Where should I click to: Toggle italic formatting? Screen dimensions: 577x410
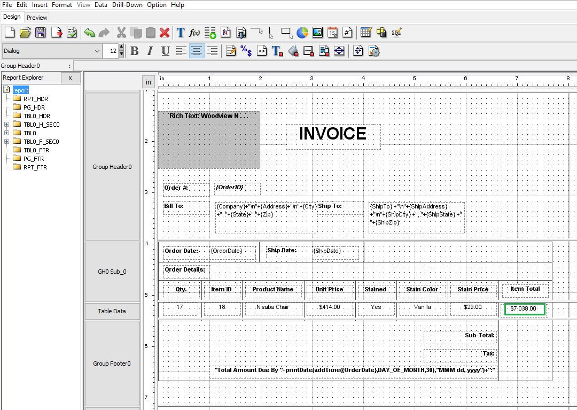coord(150,51)
